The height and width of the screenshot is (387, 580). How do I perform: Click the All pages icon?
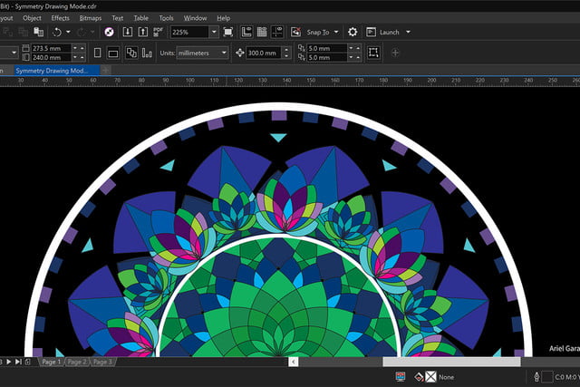pos(131,53)
